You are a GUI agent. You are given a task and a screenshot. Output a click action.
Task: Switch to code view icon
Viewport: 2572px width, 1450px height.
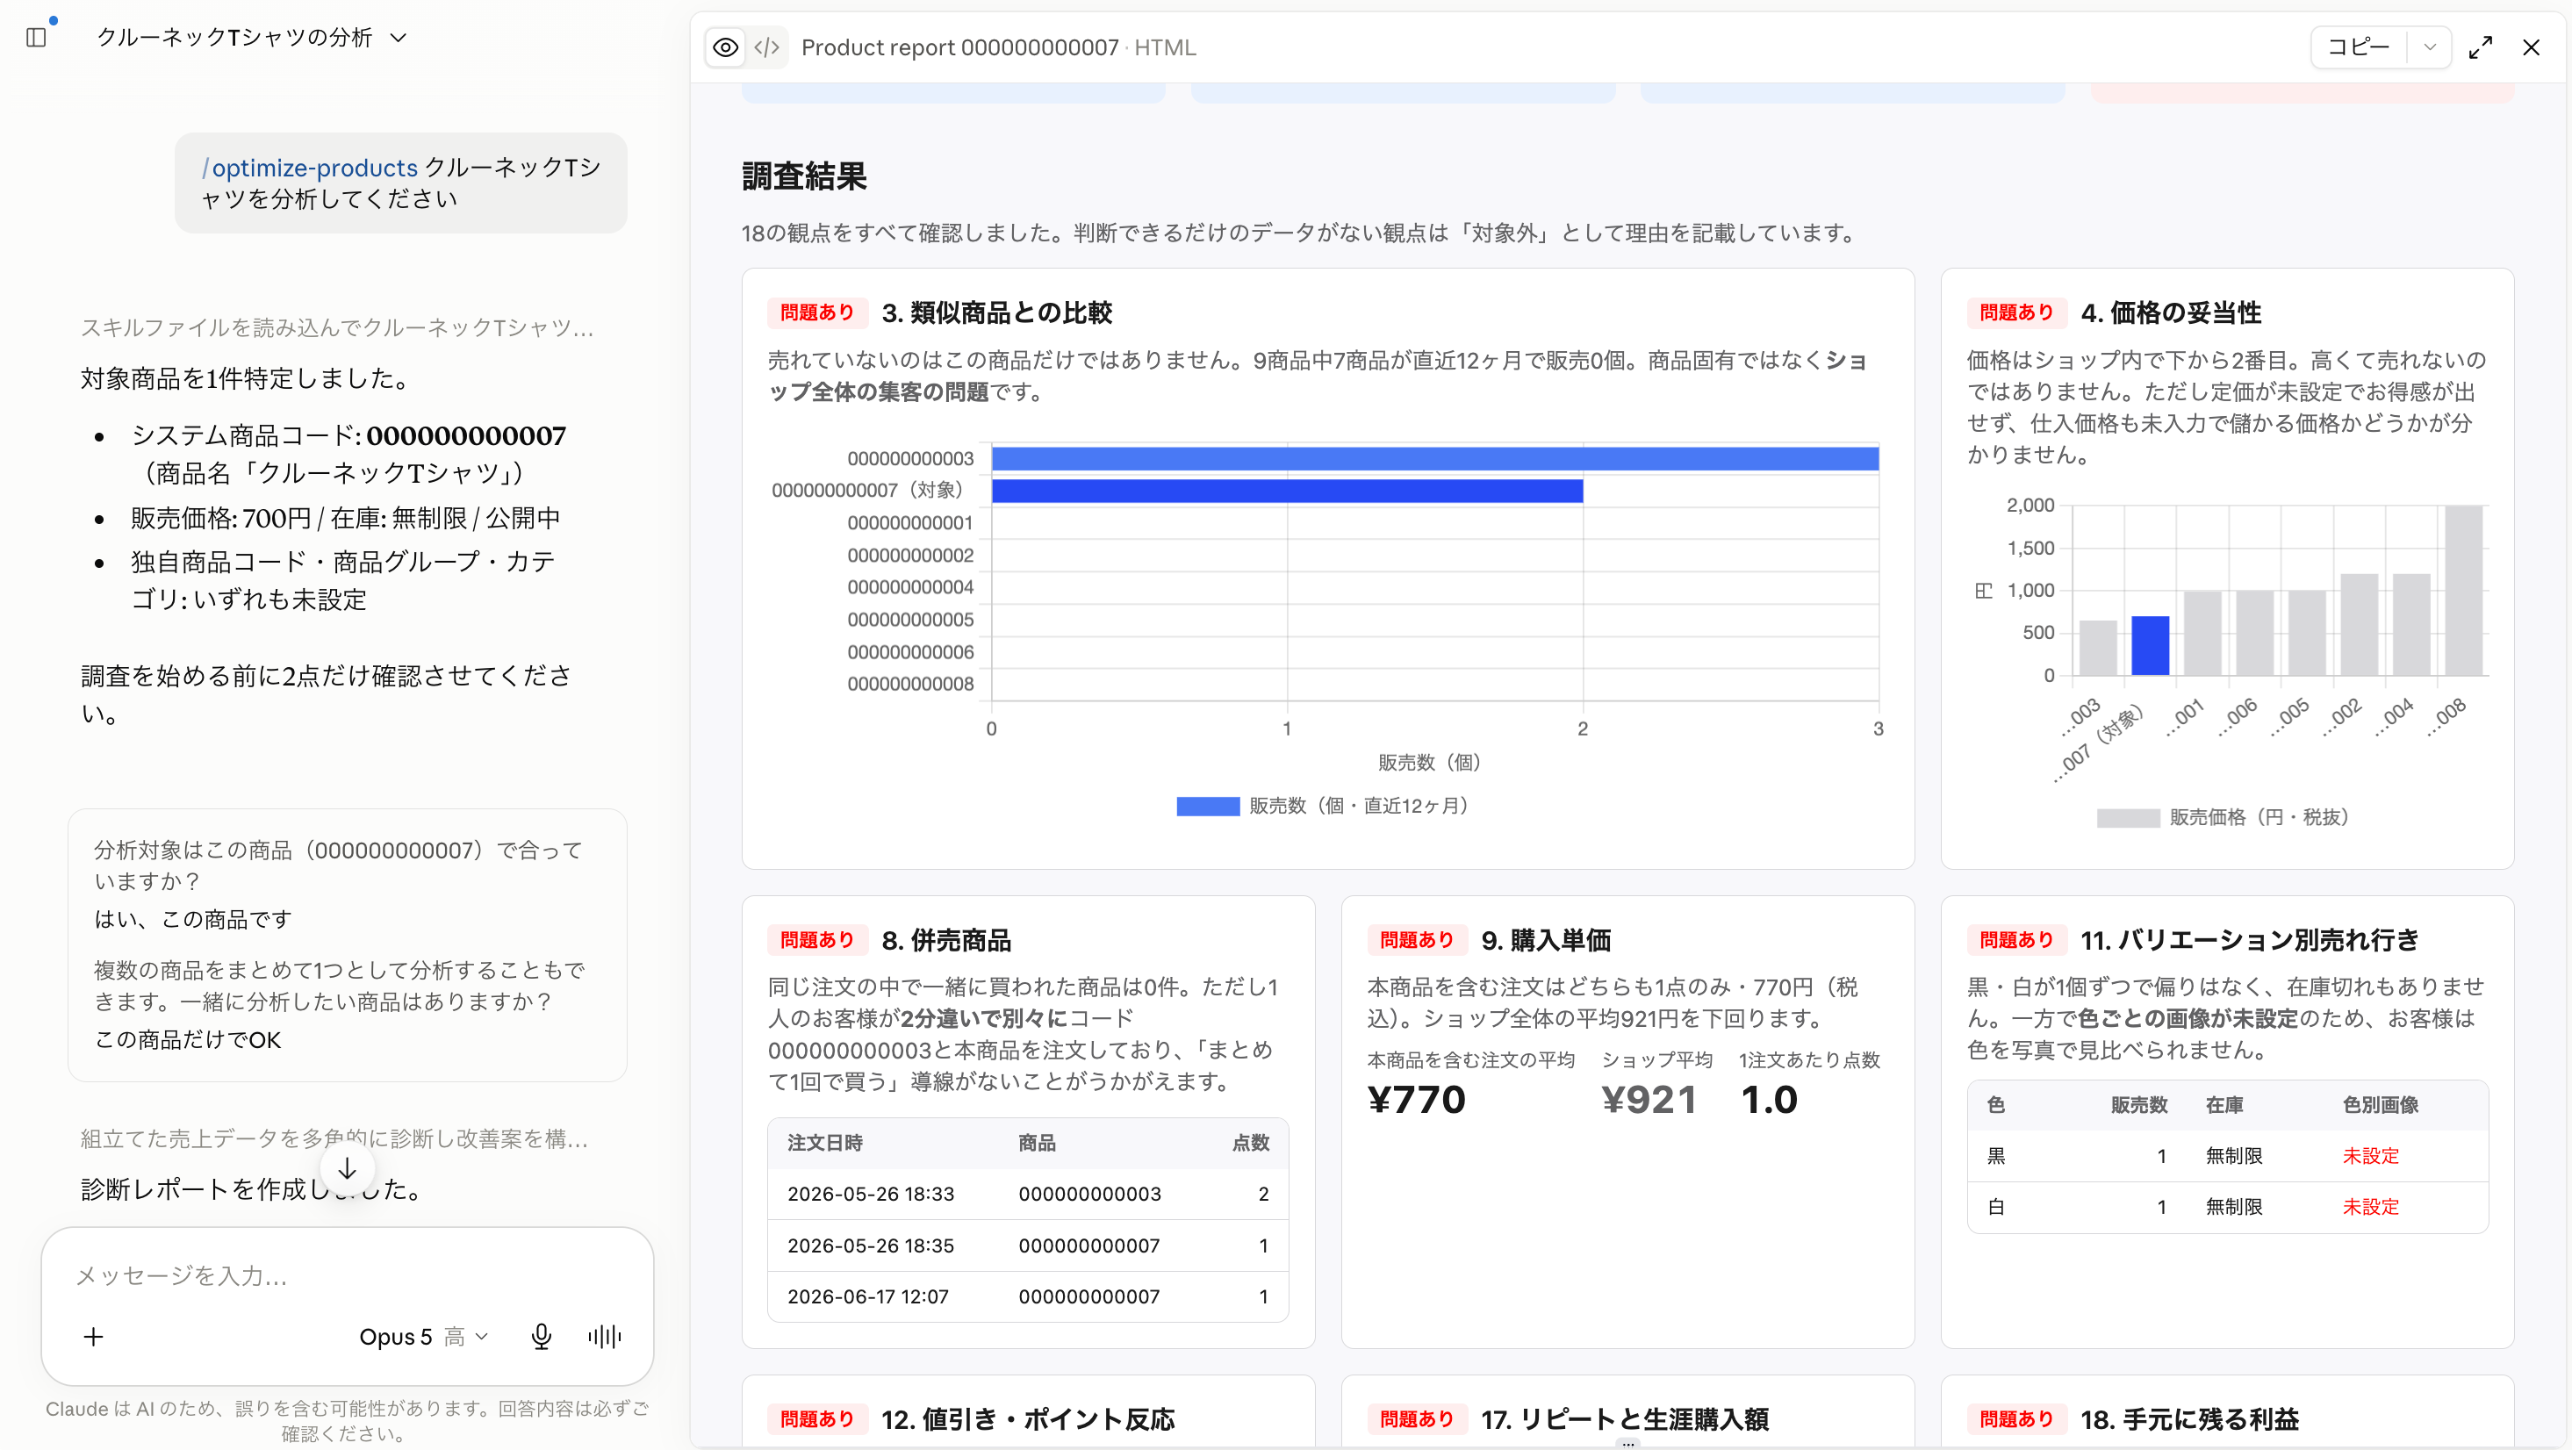point(767,47)
